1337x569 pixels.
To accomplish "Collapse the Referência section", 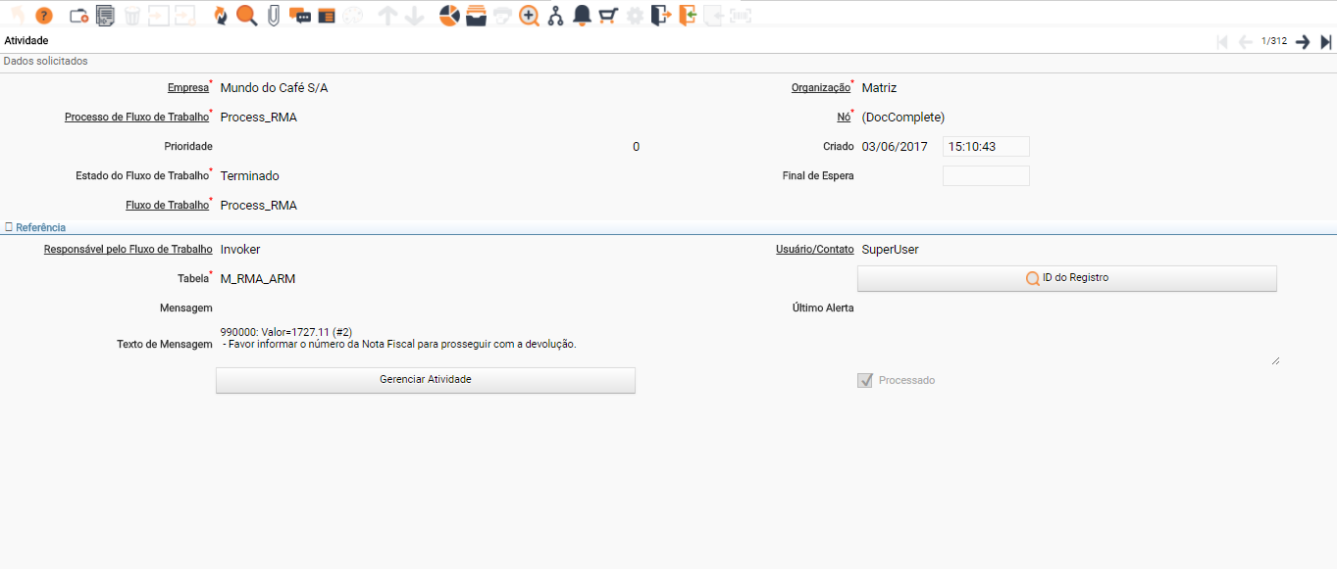I will (x=35, y=227).
